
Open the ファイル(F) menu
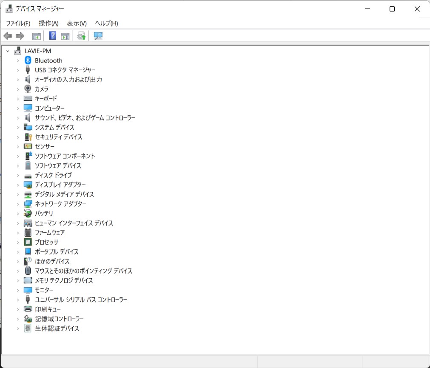18,23
